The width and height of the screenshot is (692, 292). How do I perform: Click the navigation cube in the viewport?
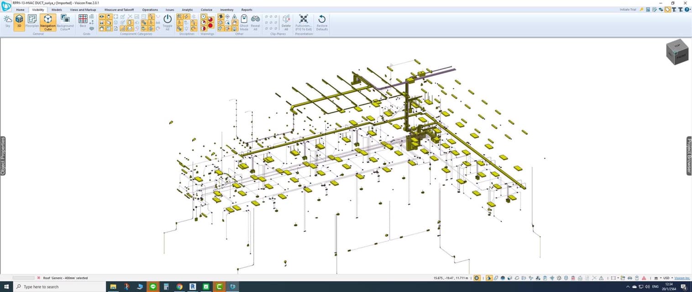(x=677, y=51)
